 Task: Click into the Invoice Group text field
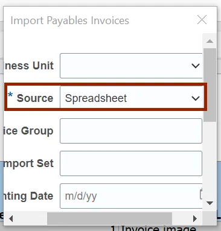pos(131,131)
